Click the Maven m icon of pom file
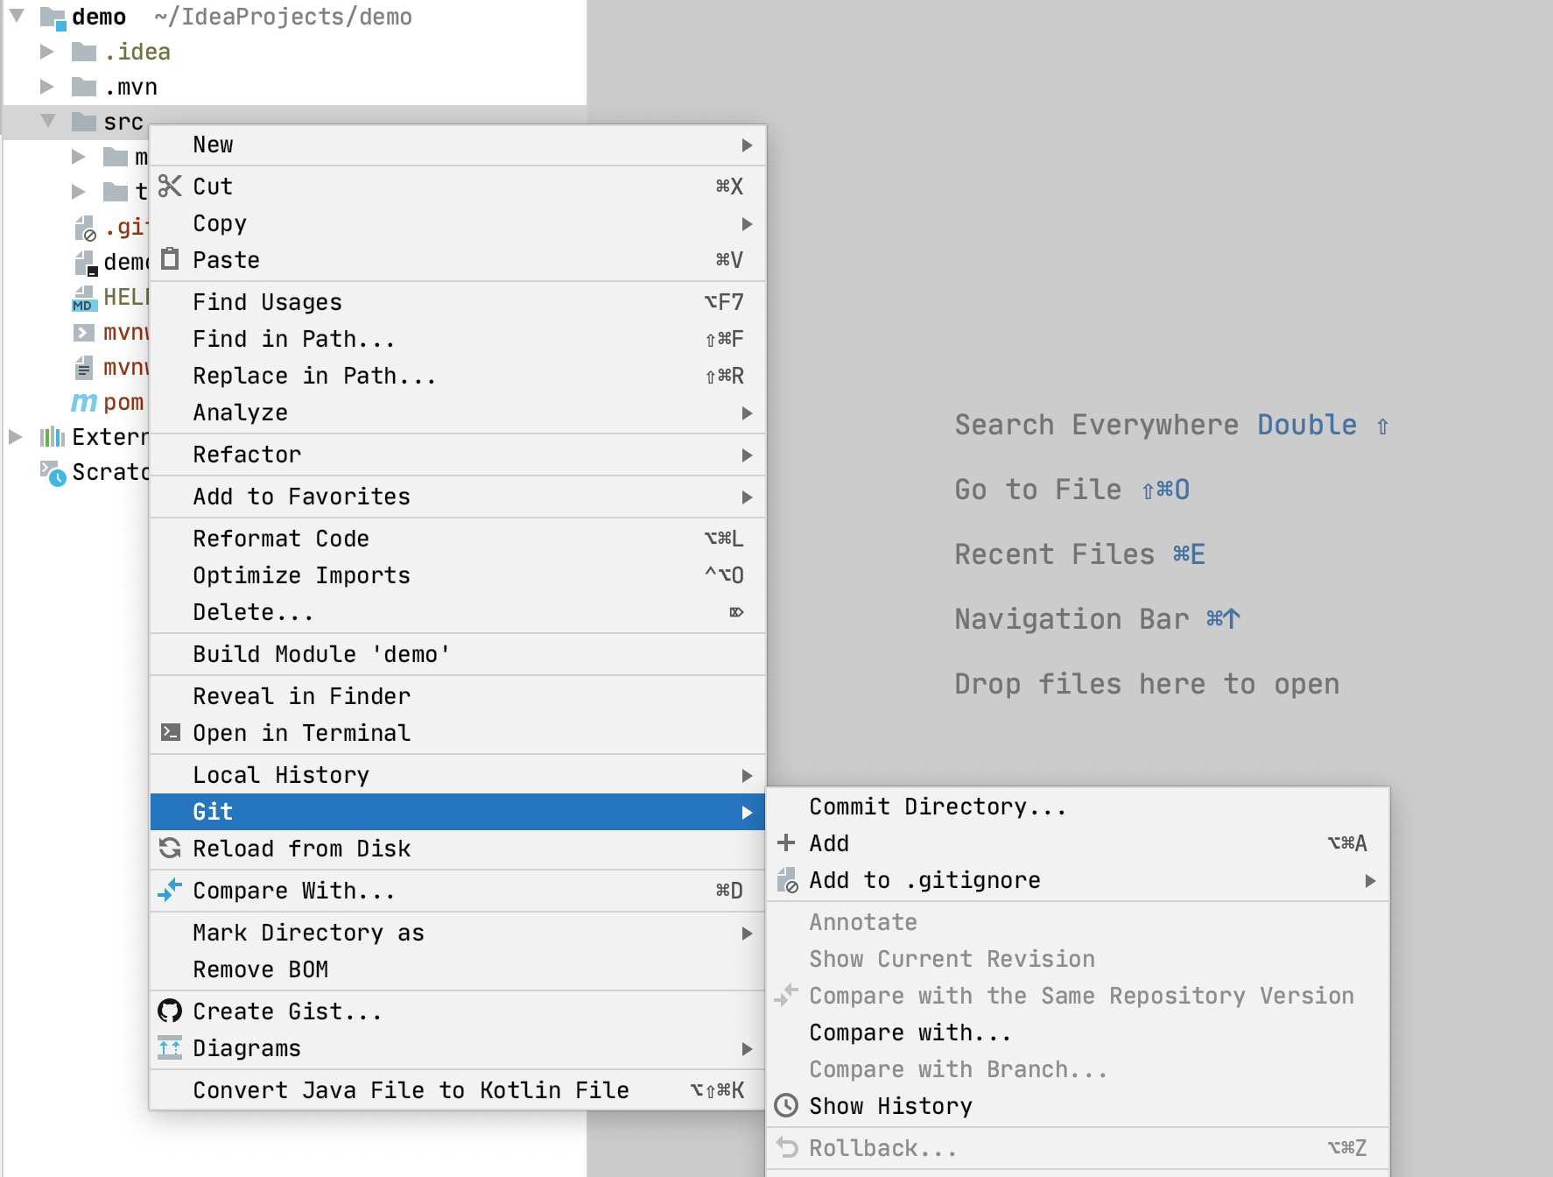The height and width of the screenshot is (1177, 1553). (x=84, y=402)
